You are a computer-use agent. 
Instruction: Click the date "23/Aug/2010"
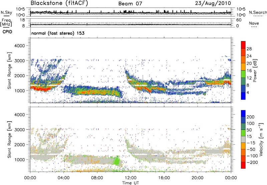(213, 3)
